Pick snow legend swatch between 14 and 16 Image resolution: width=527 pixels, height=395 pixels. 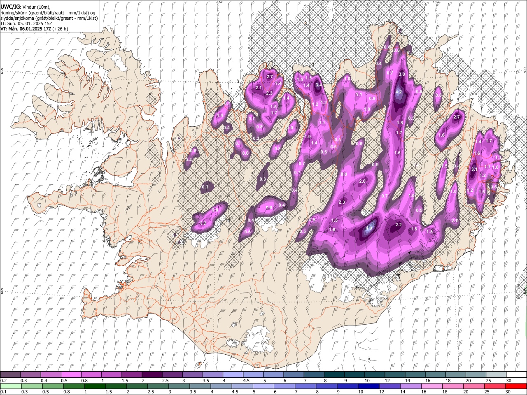[x=415, y=374]
